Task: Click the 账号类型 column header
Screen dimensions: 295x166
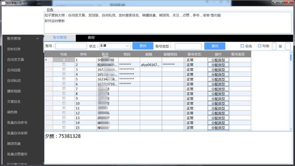Action: click(238, 54)
